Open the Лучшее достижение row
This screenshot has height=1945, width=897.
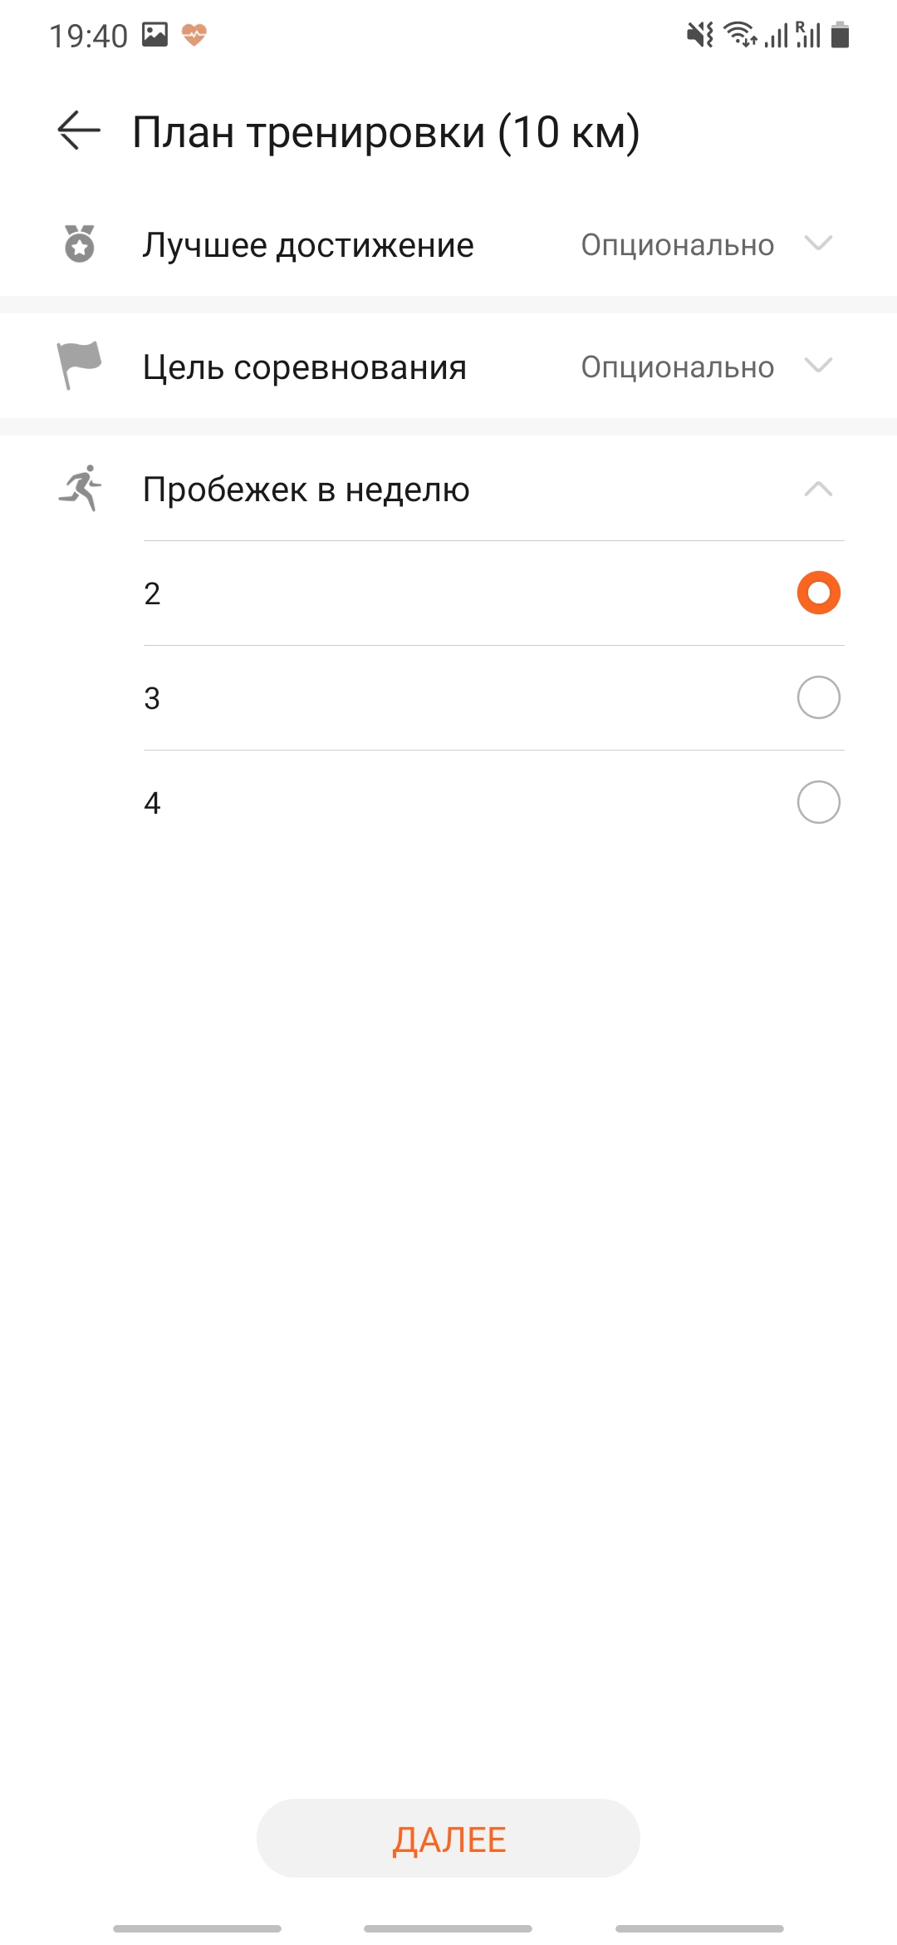pyautogui.click(x=307, y=245)
